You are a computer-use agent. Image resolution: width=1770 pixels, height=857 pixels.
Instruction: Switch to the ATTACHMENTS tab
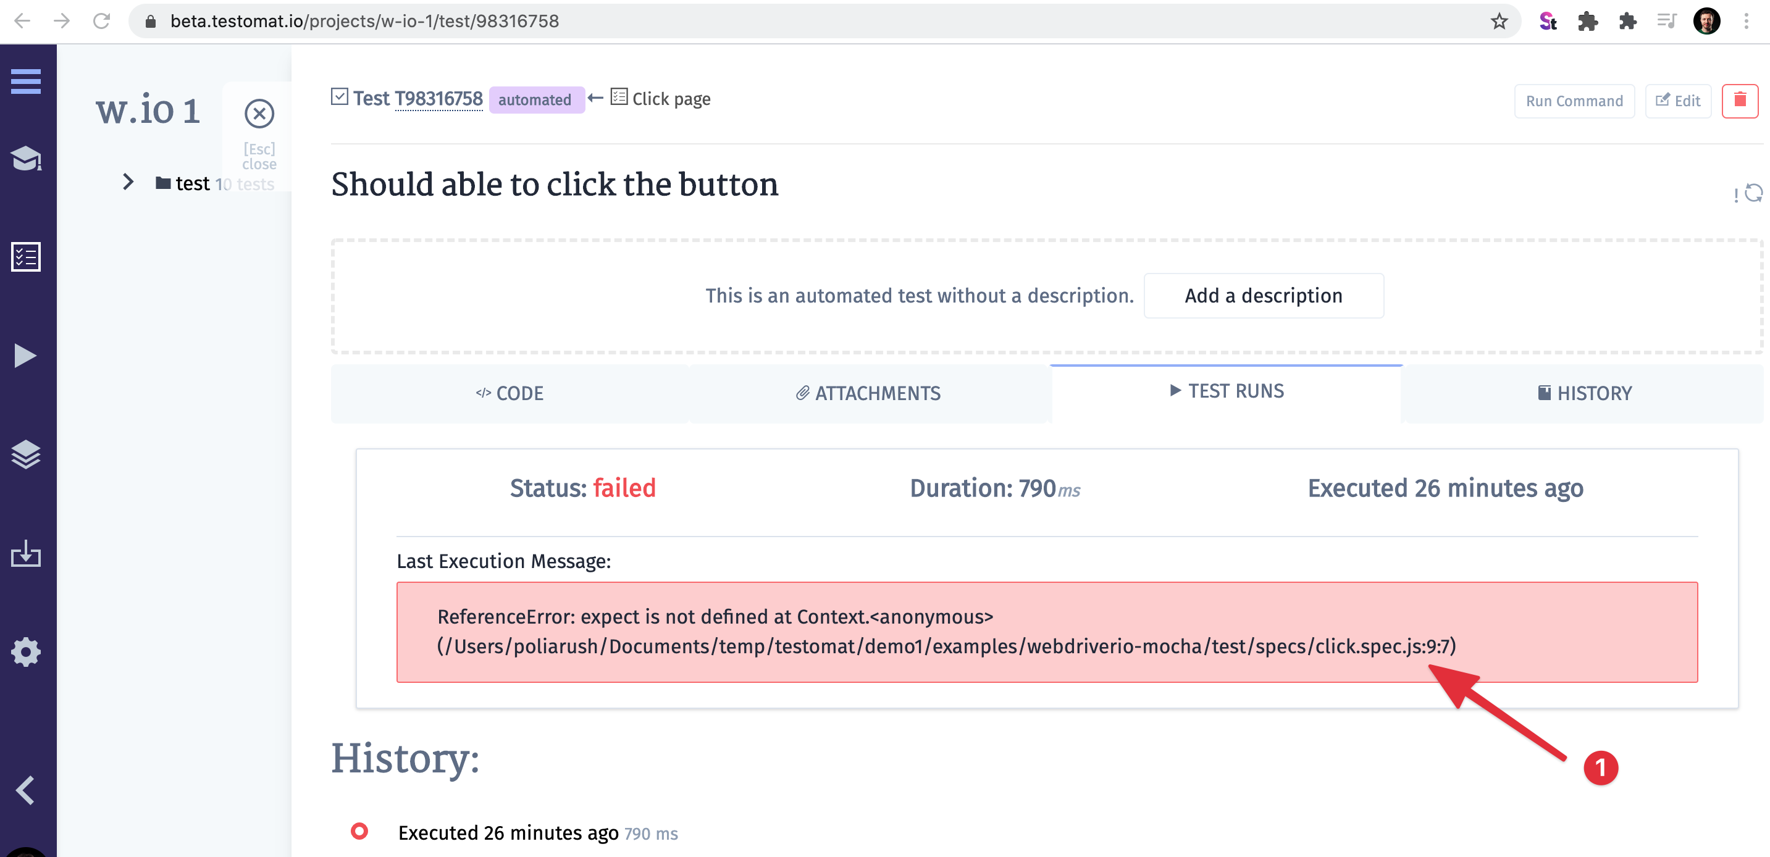click(x=868, y=393)
